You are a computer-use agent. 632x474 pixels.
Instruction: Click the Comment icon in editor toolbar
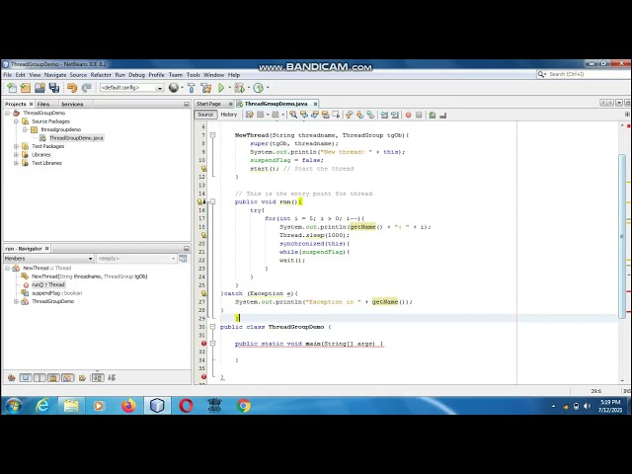[433, 115]
